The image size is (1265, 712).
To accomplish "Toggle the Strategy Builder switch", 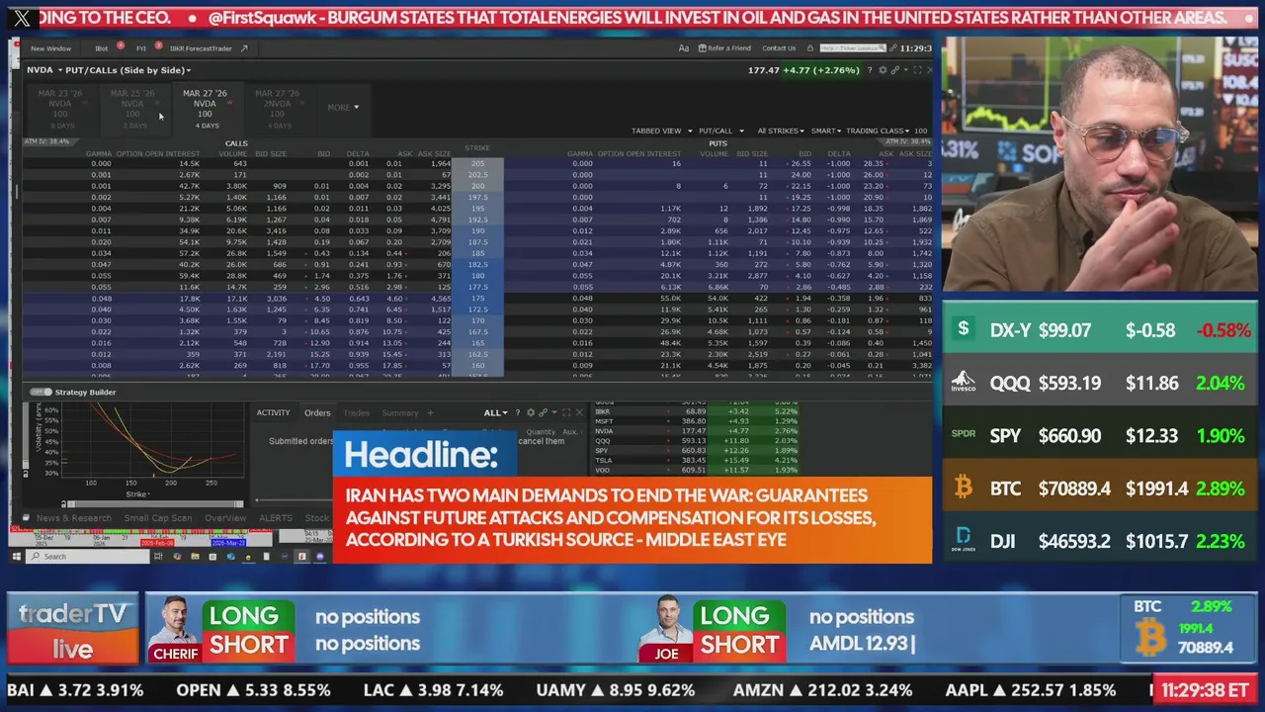I will 41,393.
